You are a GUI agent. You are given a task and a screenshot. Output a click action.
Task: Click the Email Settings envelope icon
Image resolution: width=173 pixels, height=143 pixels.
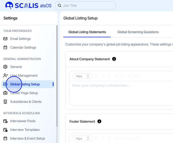pyautogui.click(x=5, y=39)
